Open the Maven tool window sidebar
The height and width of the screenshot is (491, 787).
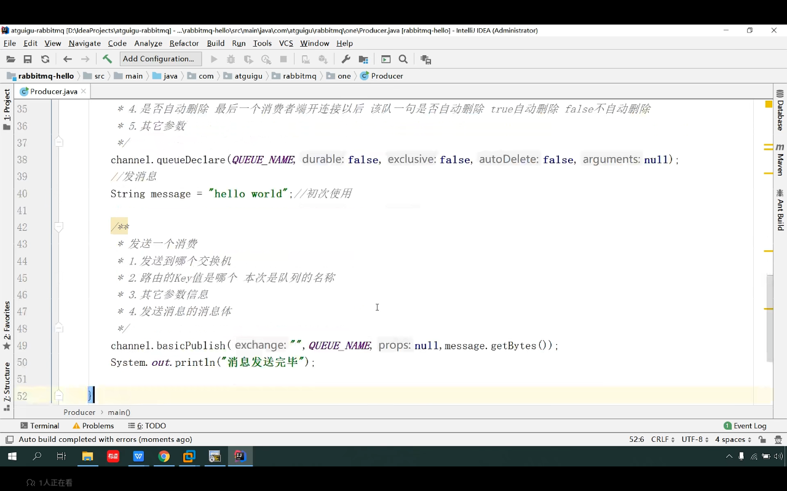780,160
